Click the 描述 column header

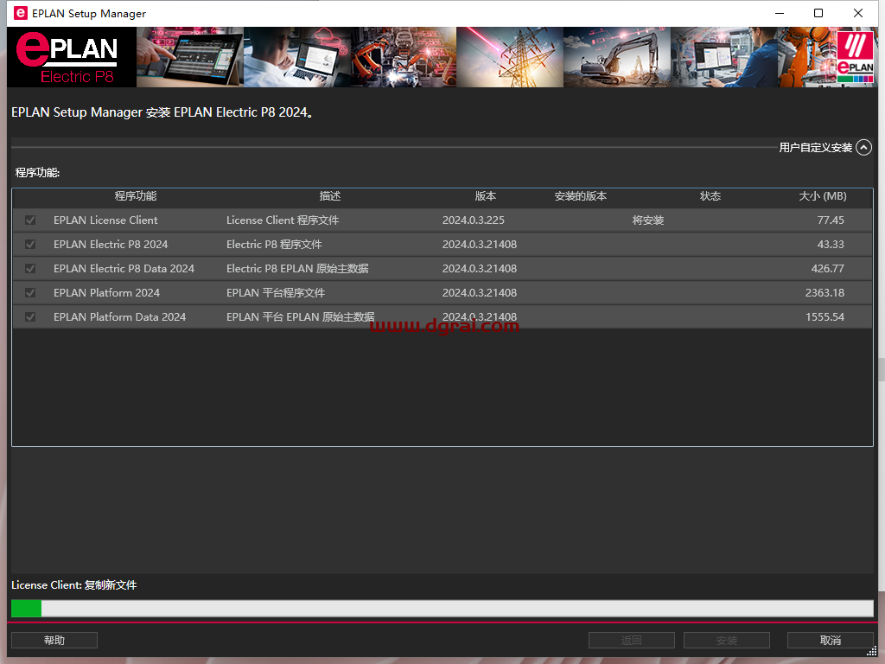[330, 196]
